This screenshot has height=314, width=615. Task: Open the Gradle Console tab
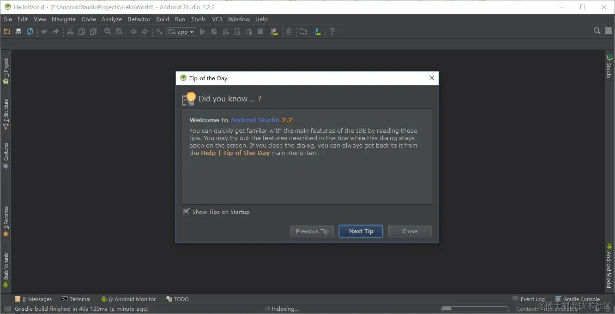coord(578,299)
